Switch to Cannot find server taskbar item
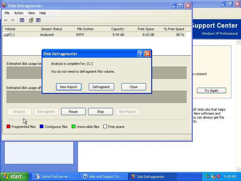The height and width of the screenshot is (181, 241). pyautogui.click(x=56, y=176)
